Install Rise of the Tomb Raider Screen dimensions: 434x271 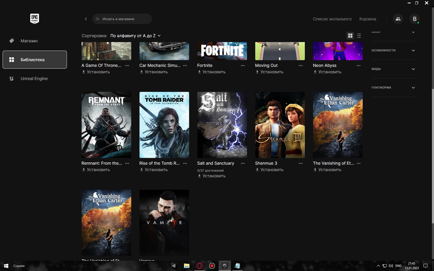[154, 170]
